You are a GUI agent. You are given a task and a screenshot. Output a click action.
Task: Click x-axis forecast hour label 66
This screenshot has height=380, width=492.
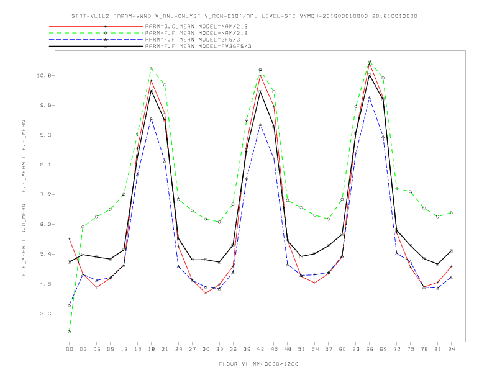pos(370,349)
